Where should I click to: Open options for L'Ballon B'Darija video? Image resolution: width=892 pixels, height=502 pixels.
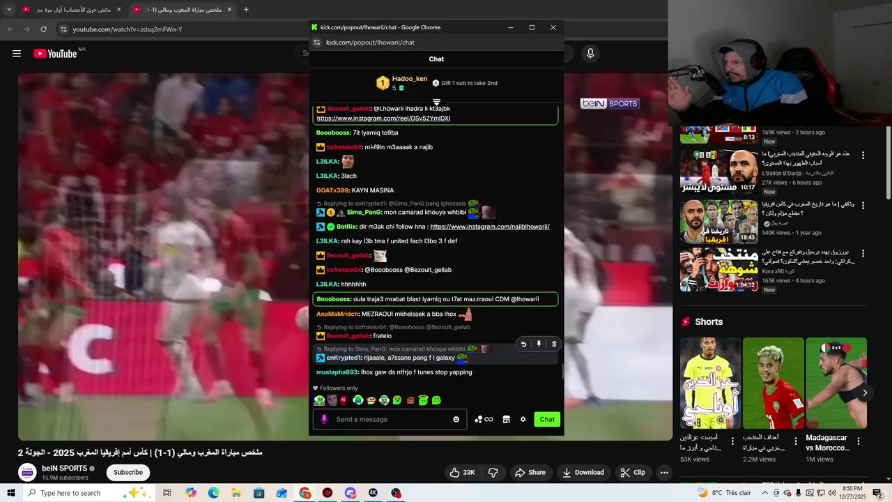tap(863, 155)
